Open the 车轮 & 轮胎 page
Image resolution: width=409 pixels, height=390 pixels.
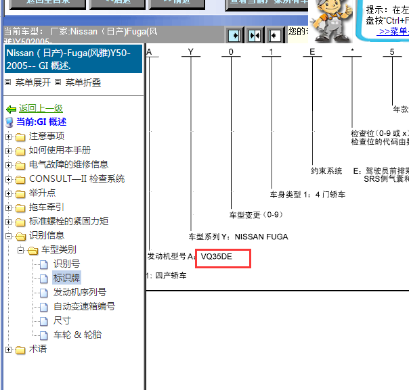tap(77, 335)
